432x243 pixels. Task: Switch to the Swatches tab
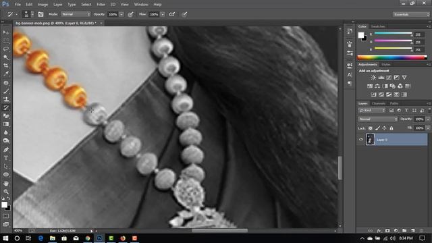click(x=378, y=26)
